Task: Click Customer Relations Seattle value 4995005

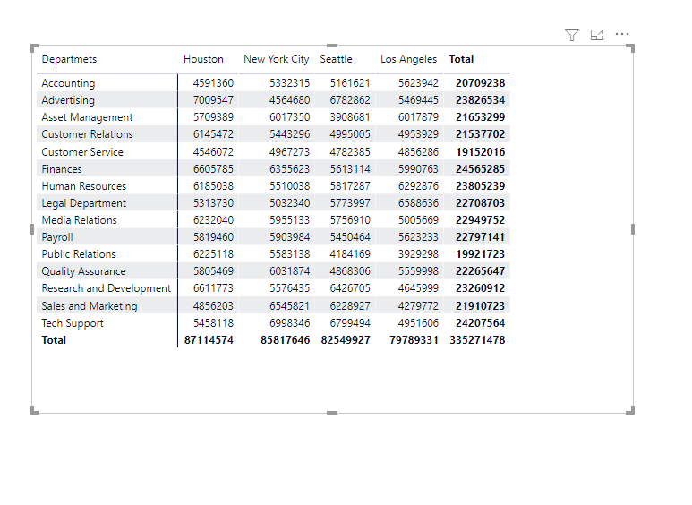Action: pyautogui.click(x=350, y=134)
